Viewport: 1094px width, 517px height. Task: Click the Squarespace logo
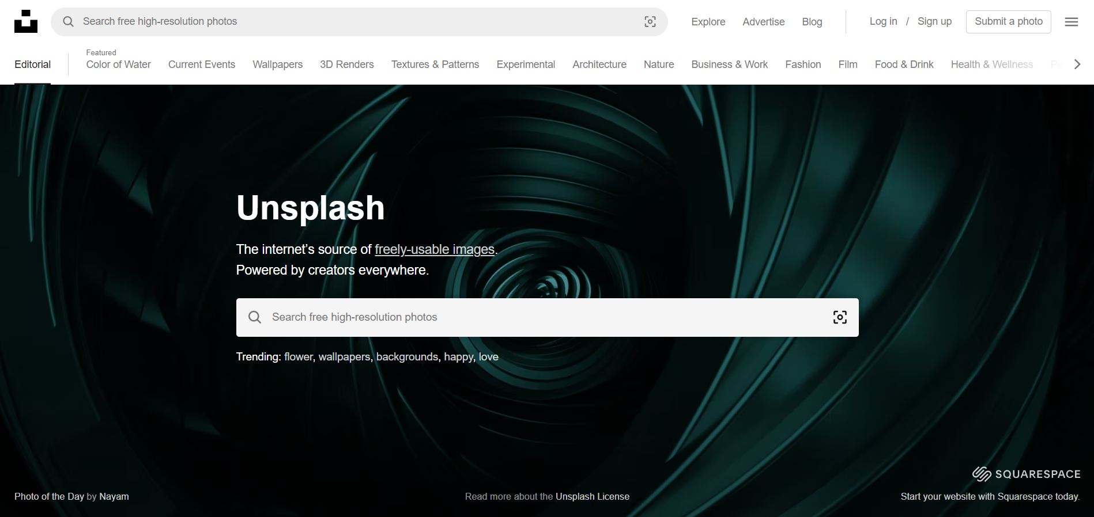click(x=1026, y=474)
